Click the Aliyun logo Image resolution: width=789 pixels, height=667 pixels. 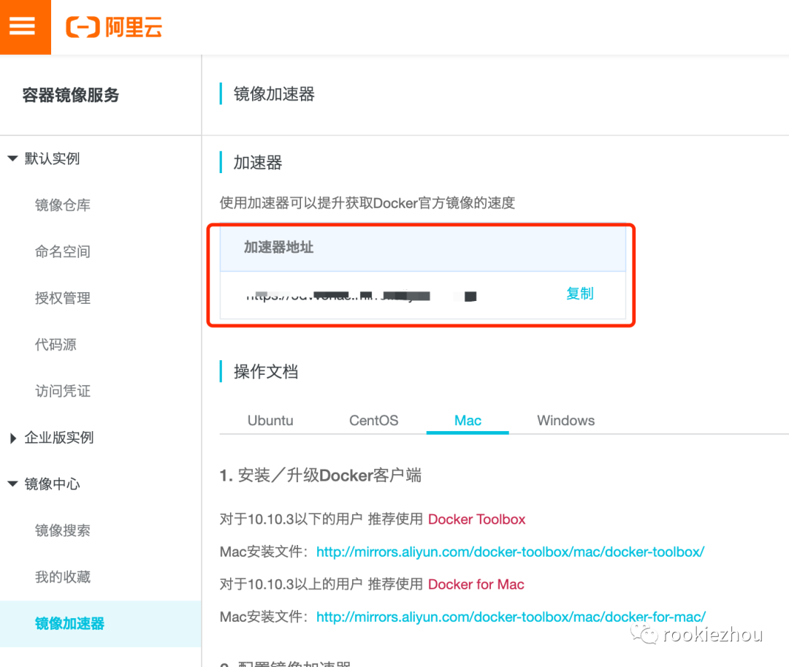click(x=114, y=26)
